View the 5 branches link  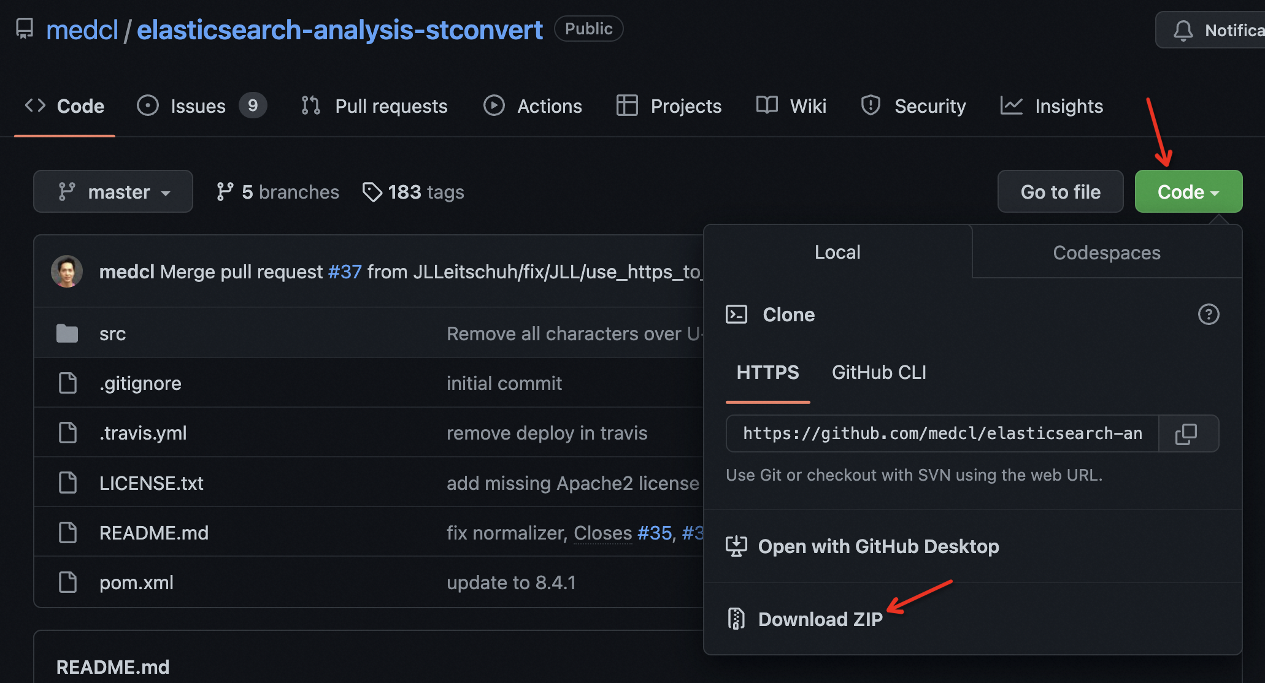point(277,192)
